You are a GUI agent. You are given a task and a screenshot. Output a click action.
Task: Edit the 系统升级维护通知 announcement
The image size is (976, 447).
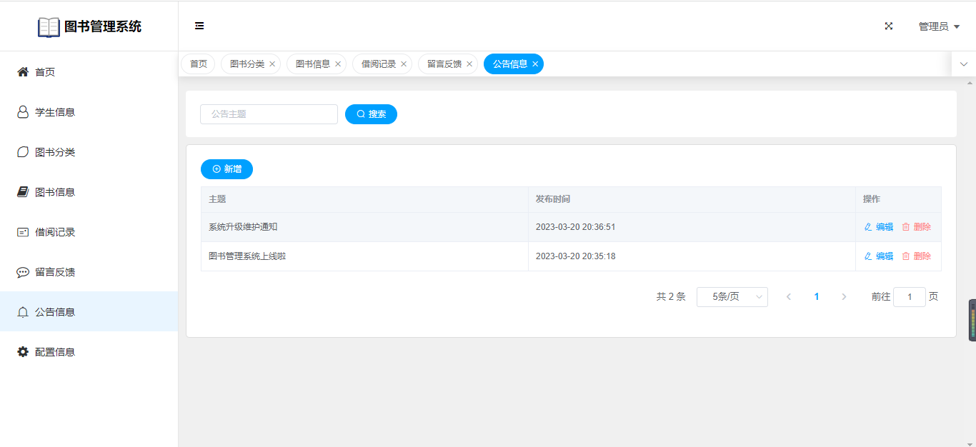pos(879,227)
